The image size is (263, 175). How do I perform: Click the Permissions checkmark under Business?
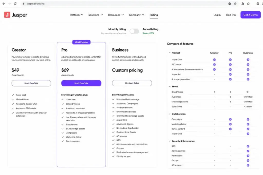(248, 156)
